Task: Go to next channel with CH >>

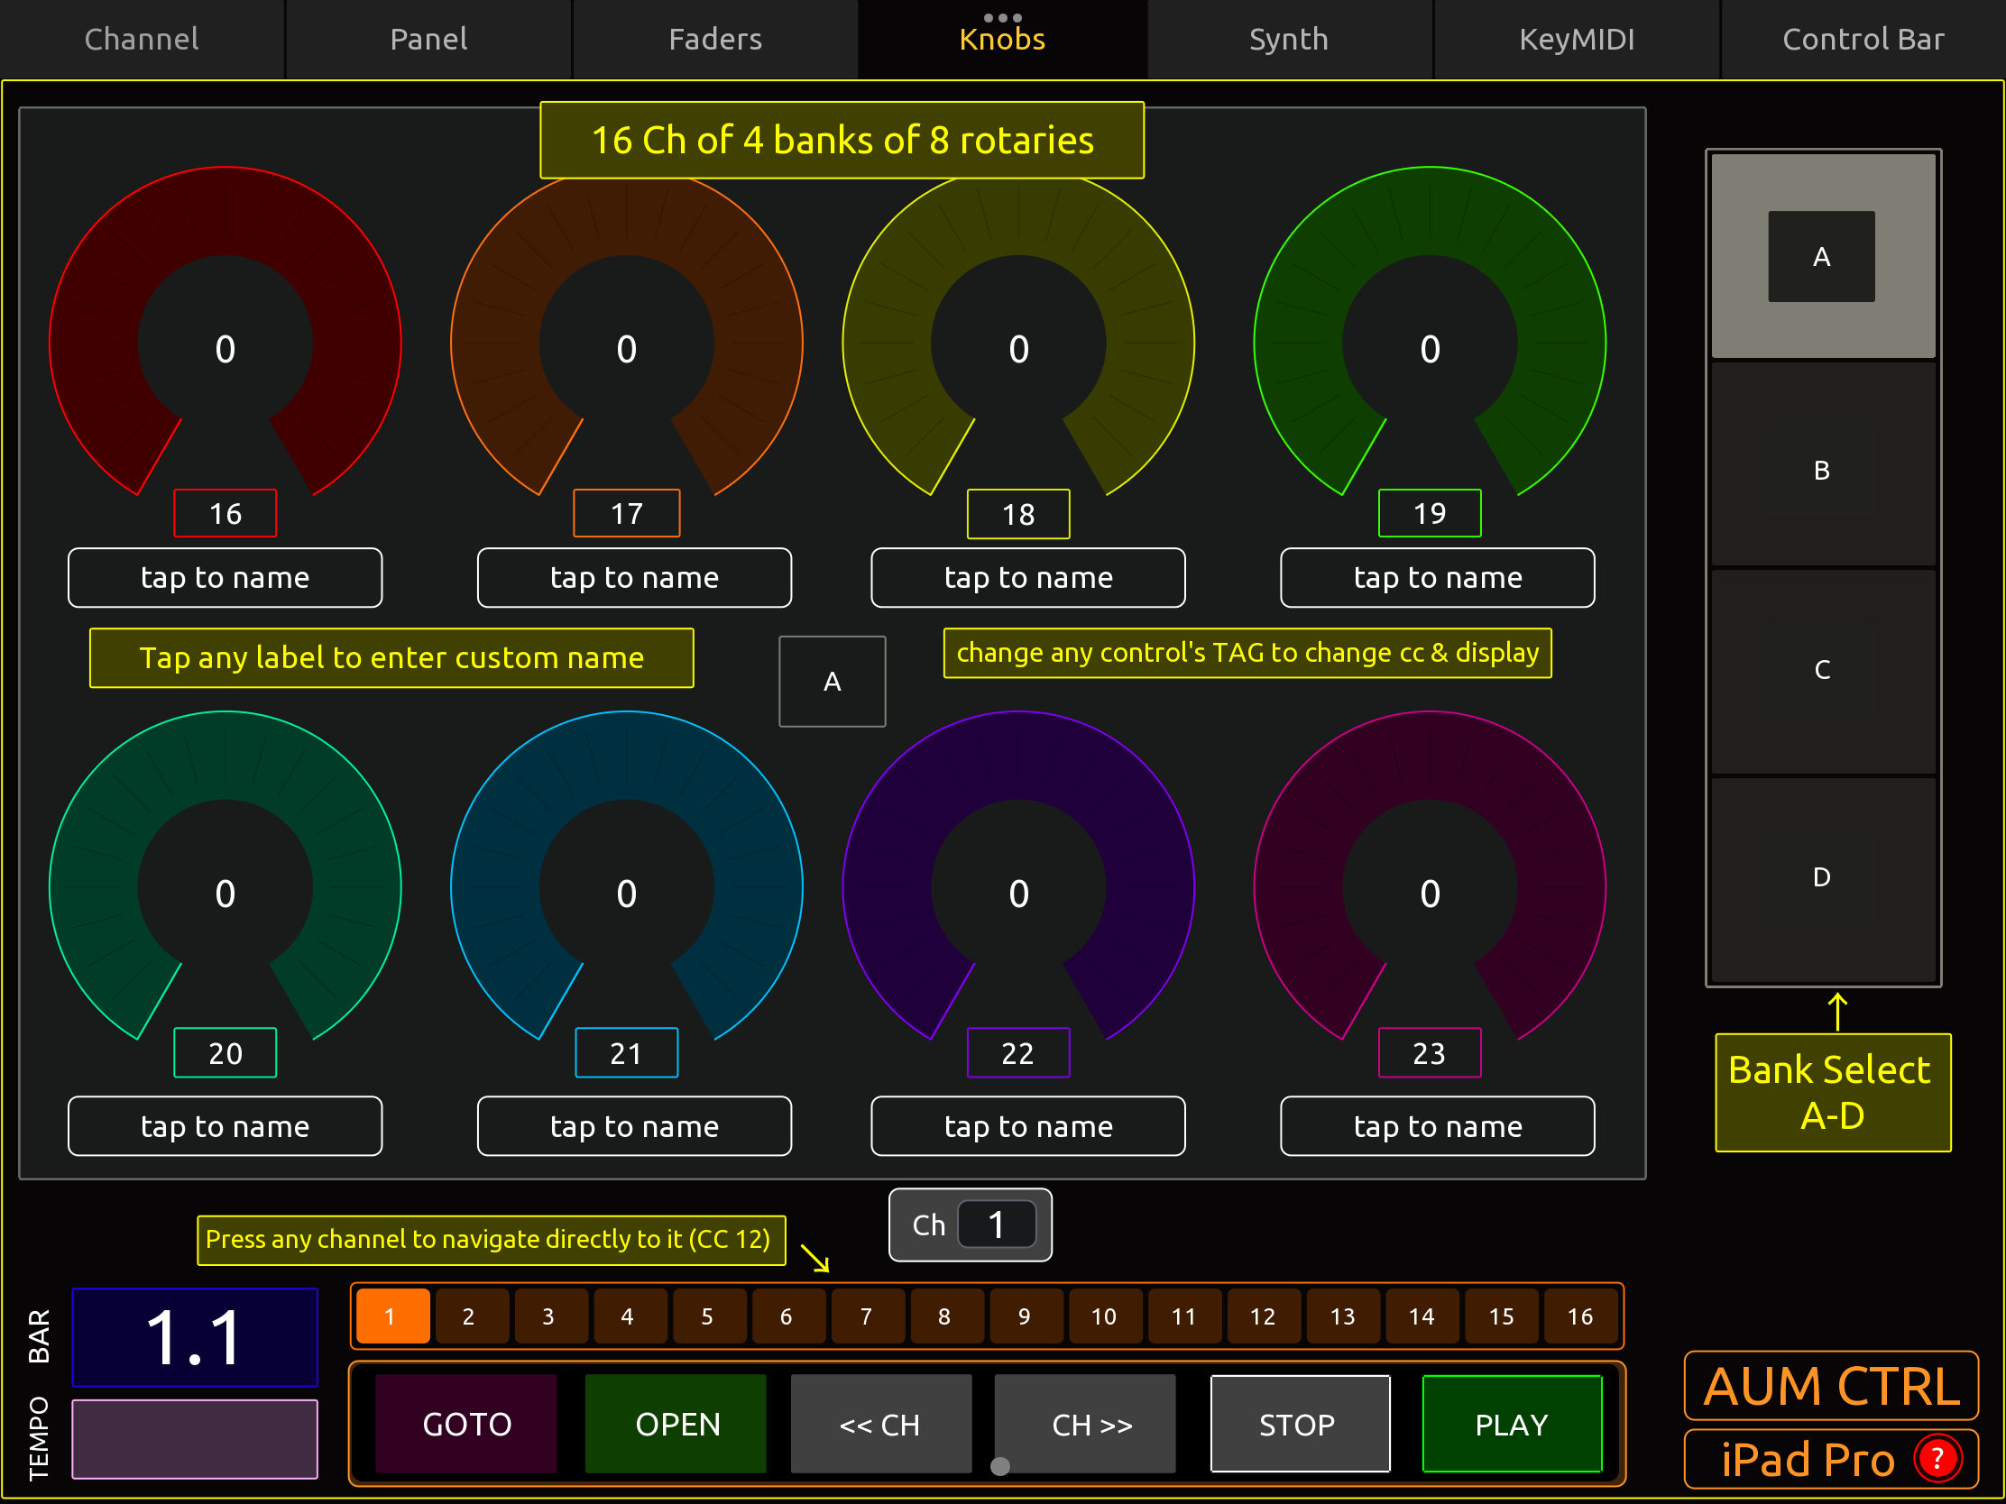Action: pyautogui.click(x=1091, y=1425)
